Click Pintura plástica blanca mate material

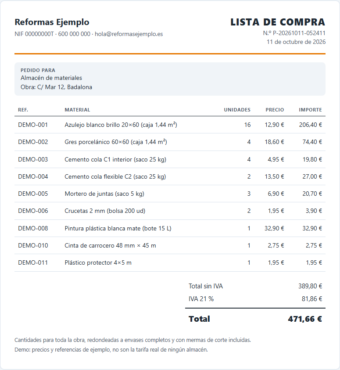[x=118, y=228]
